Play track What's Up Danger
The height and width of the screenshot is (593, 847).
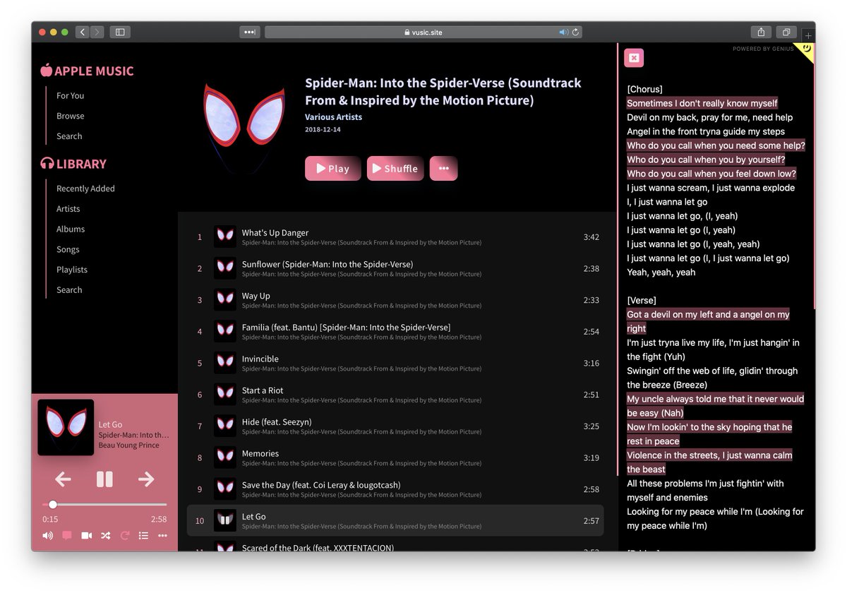pyautogui.click(x=395, y=237)
